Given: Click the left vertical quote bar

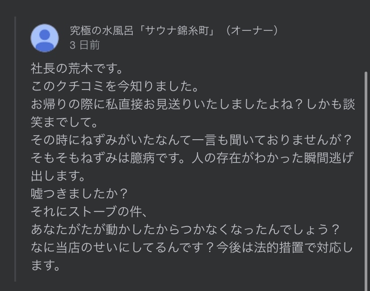Looking at the screenshot, I should 15,149.
